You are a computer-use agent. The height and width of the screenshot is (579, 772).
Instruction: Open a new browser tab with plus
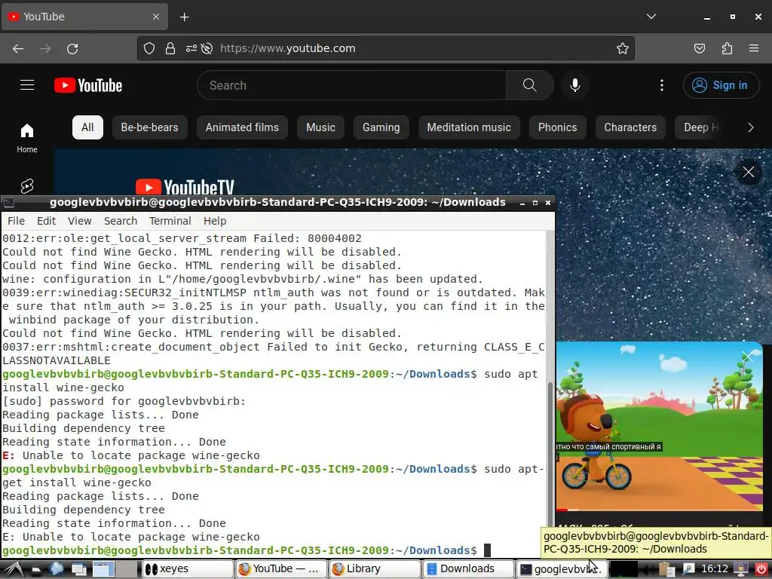pyautogui.click(x=184, y=17)
